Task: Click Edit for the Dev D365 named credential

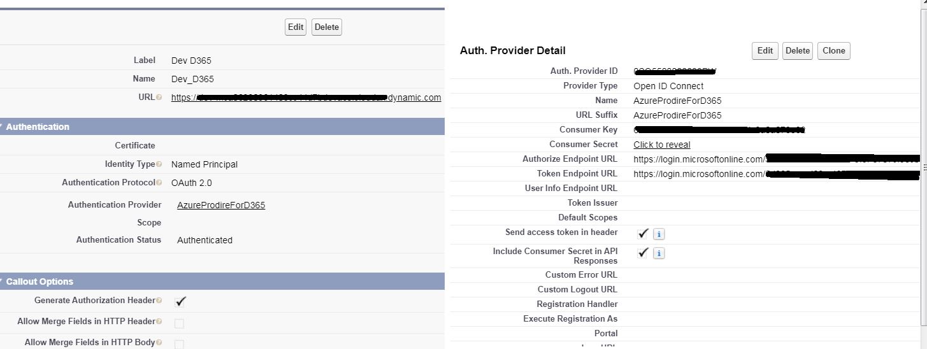Action: (296, 27)
